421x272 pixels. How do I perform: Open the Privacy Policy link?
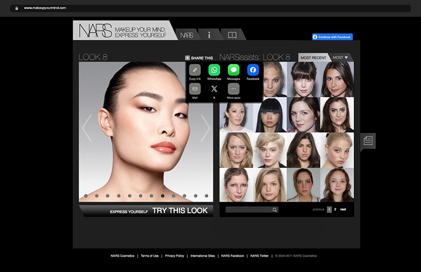tap(175, 256)
